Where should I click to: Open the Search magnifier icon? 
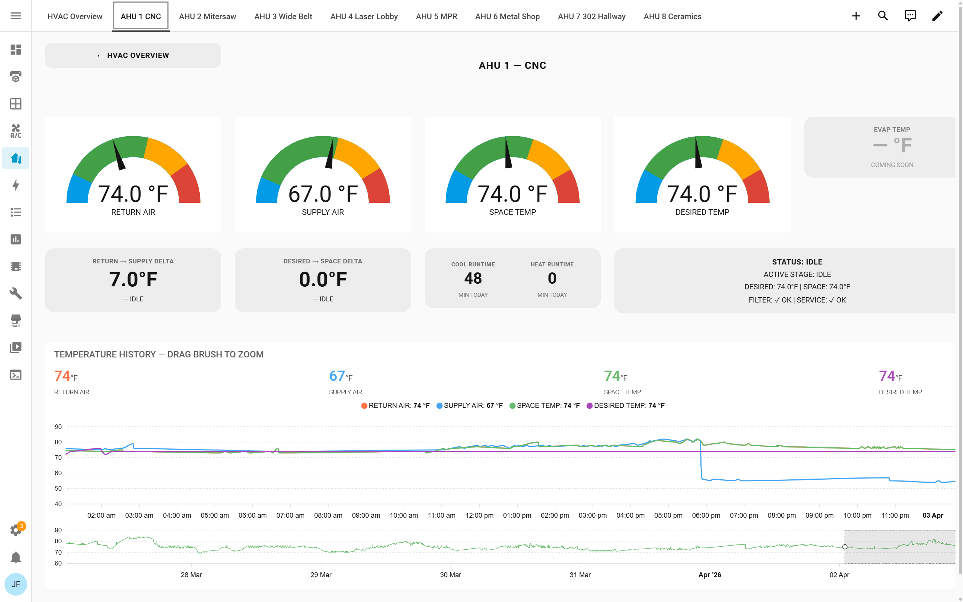(882, 16)
